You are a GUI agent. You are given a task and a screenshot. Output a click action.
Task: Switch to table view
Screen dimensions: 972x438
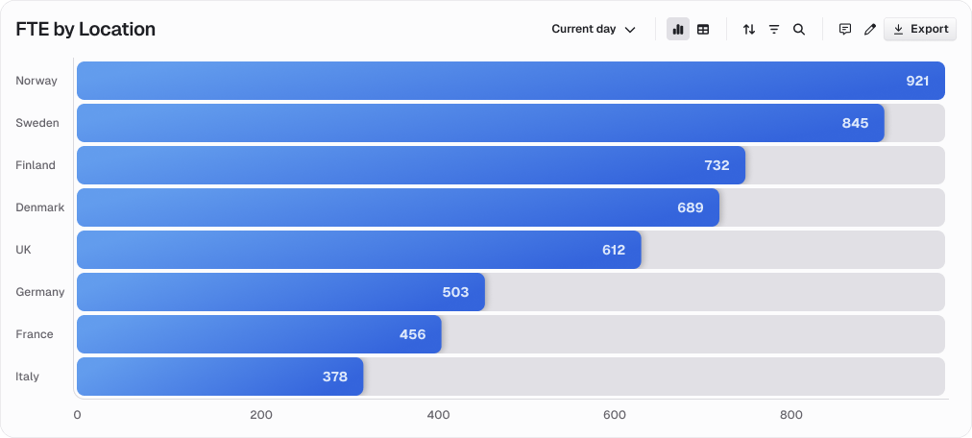click(x=703, y=29)
